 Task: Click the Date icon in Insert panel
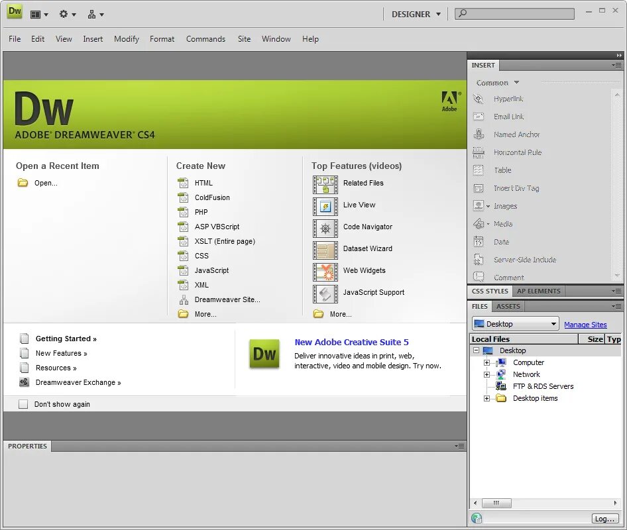coord(479,242)
